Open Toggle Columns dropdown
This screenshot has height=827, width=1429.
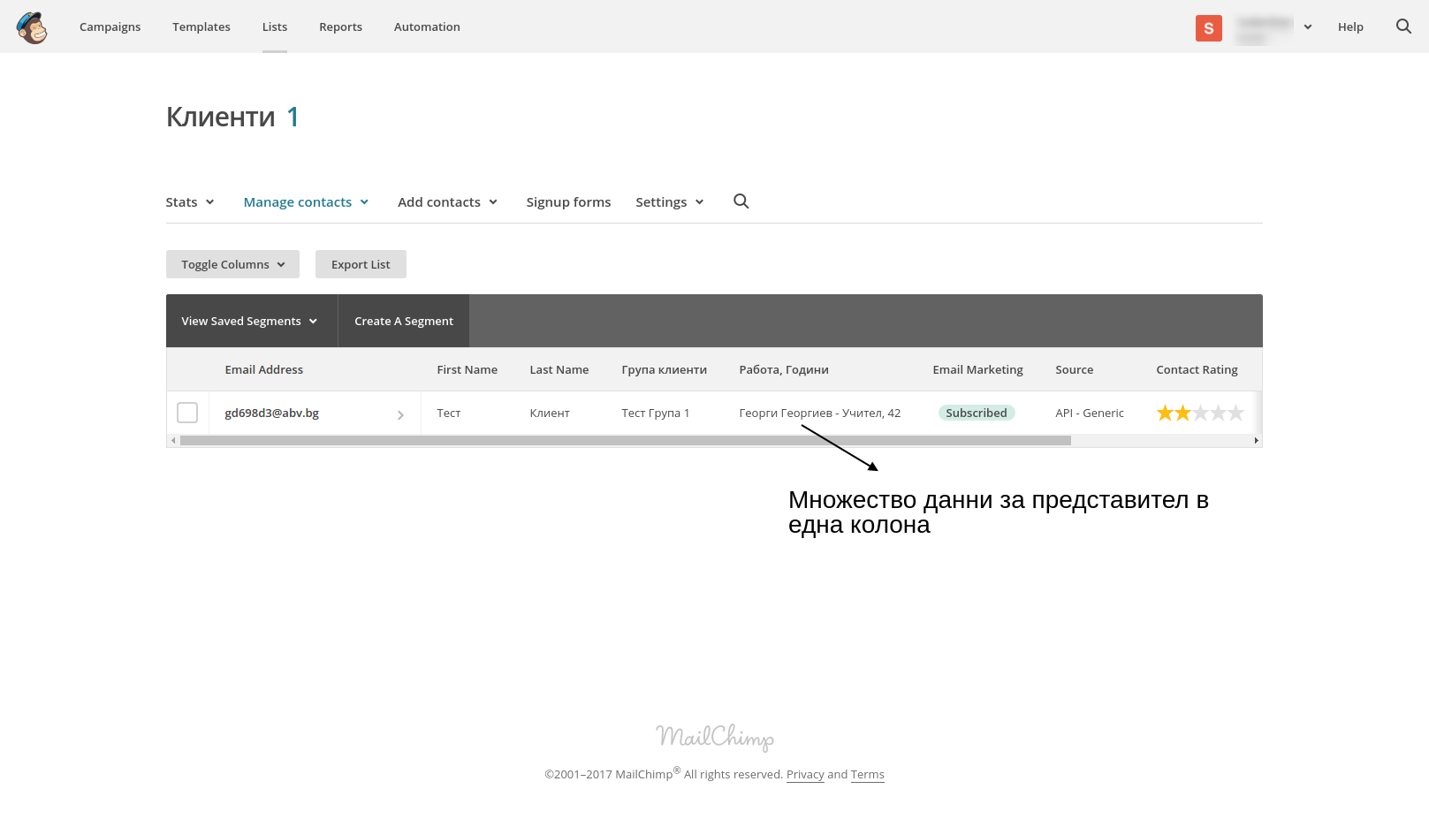tap(232, 264)
